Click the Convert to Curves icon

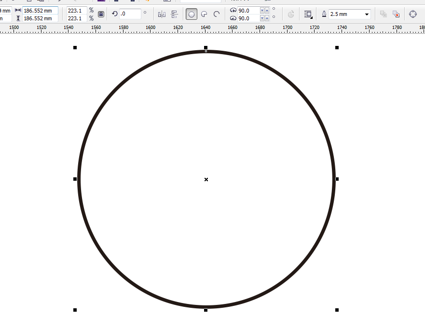pos(413,14)
